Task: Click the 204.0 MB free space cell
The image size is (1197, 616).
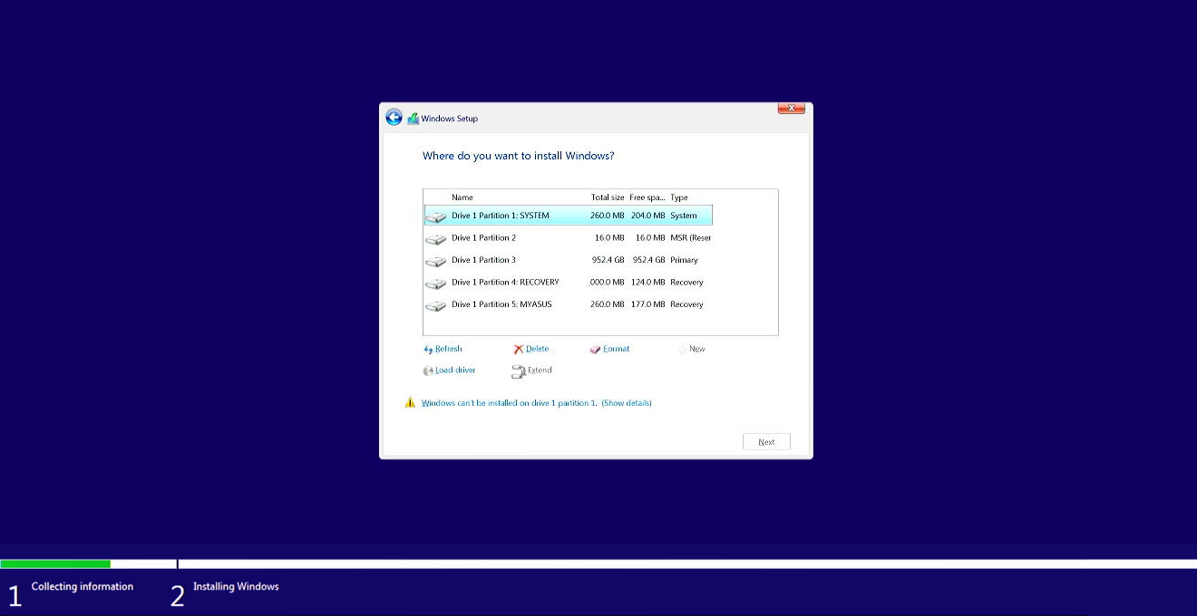Action: click(x=648, y=216)
